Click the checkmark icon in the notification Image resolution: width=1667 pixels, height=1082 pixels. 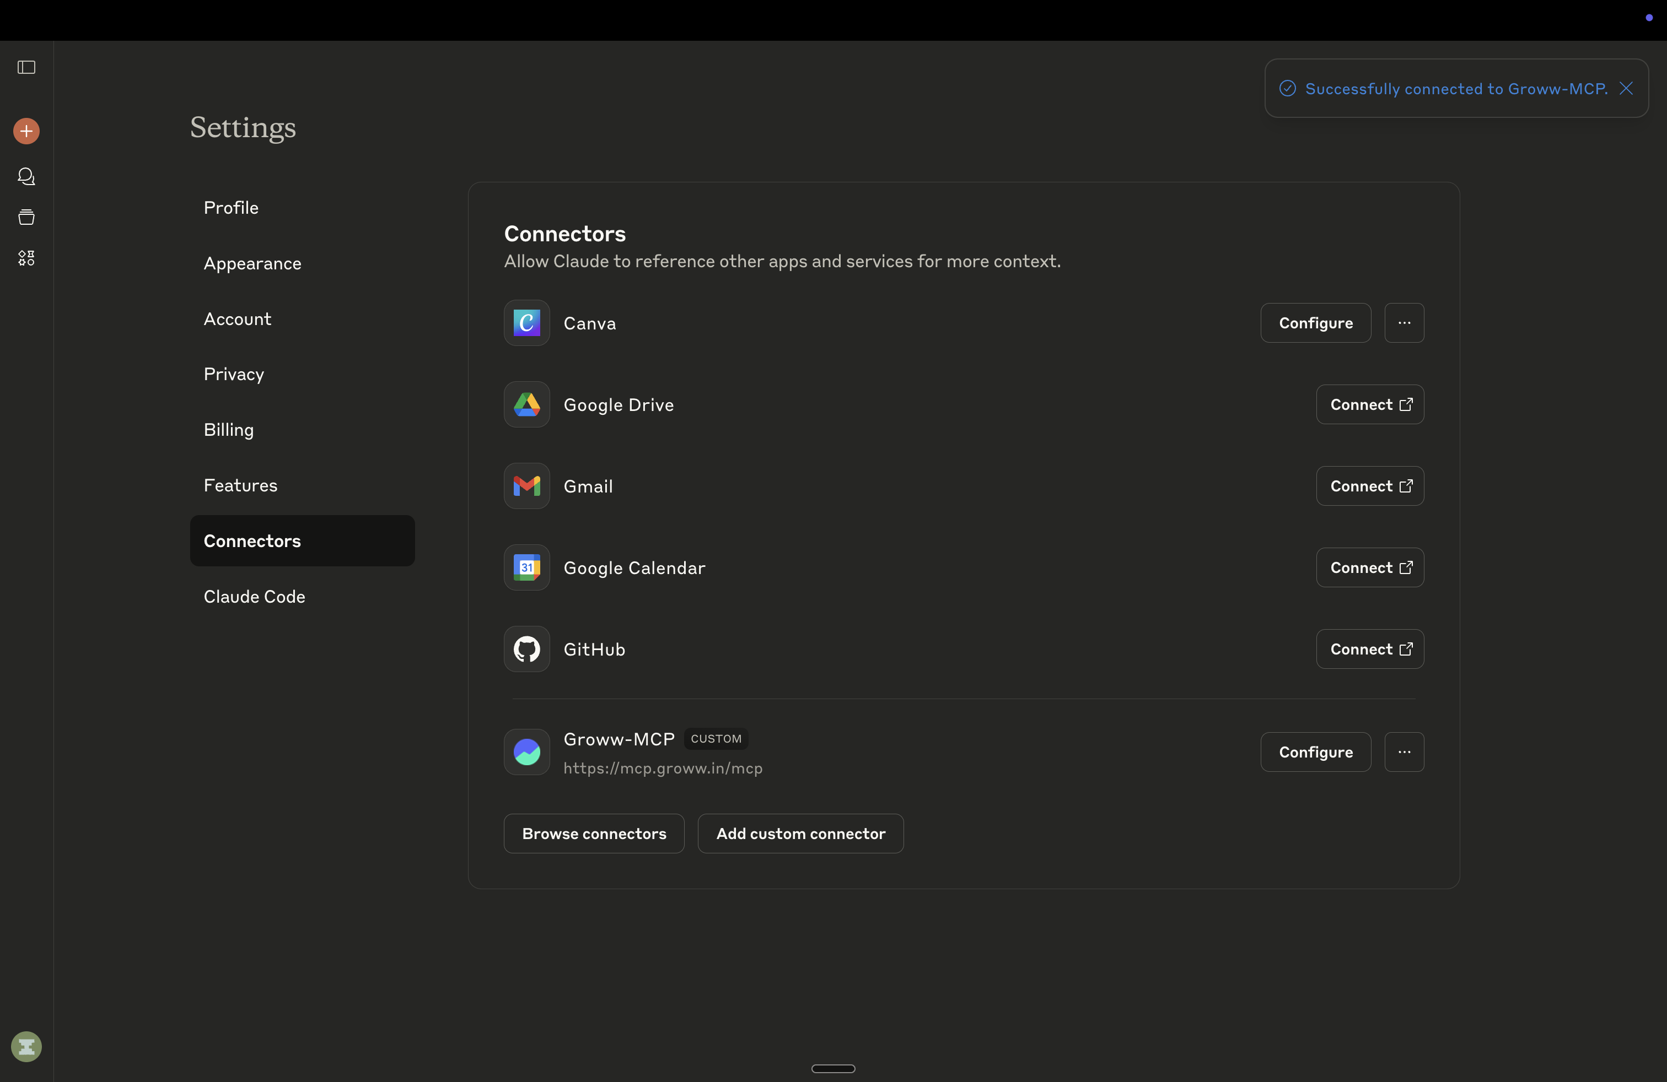pos(1287,88)
